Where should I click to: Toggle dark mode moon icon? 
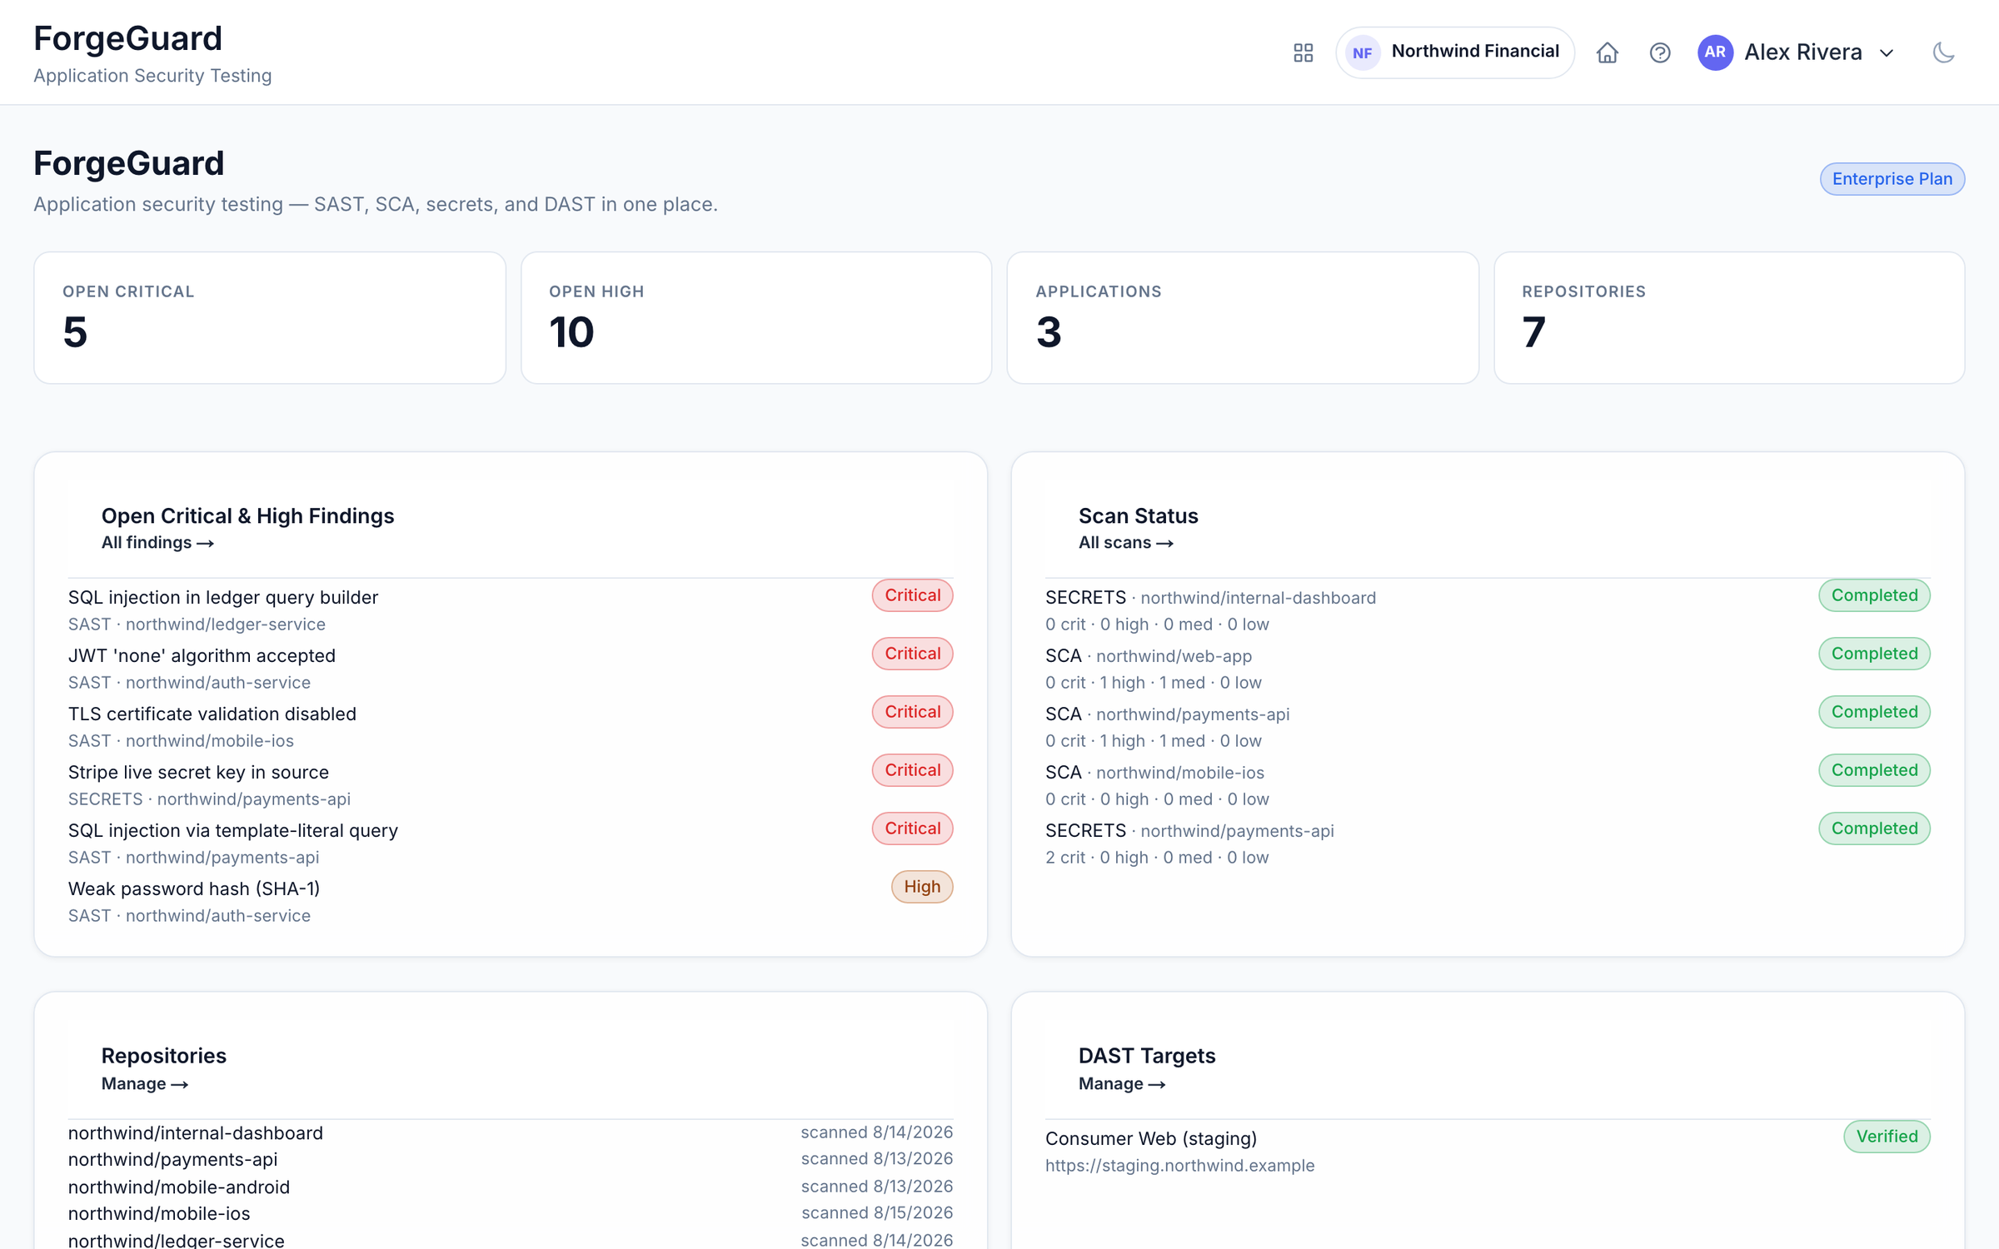[1943, 52]
